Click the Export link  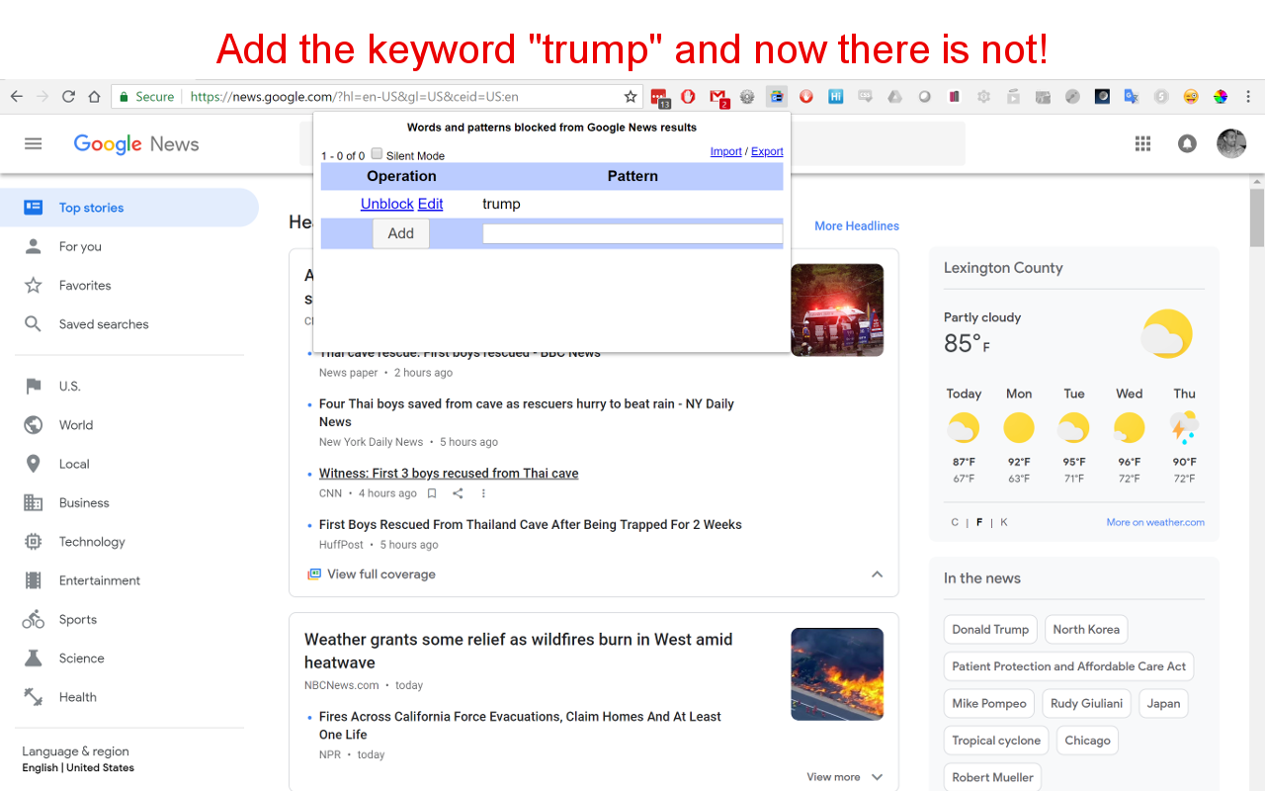[x=767, y=151]
